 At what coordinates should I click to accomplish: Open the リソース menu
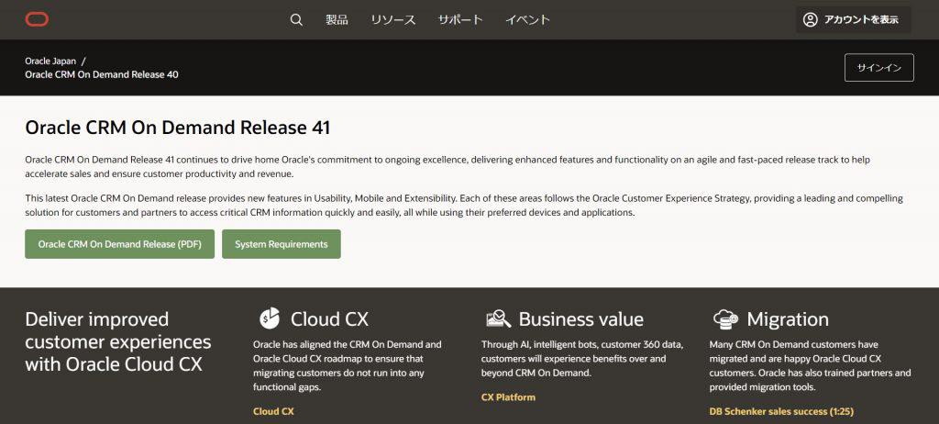pos(392,20)
